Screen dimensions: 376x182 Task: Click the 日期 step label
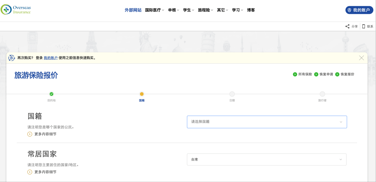coord(232,101)
